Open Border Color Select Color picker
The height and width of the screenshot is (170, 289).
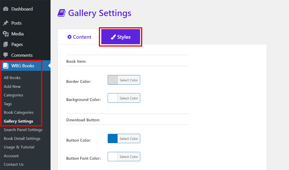pyautogui.click(x=129, y=80)
